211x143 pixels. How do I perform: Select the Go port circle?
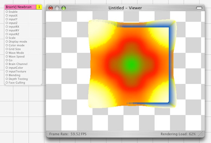[x=6, y=60]
